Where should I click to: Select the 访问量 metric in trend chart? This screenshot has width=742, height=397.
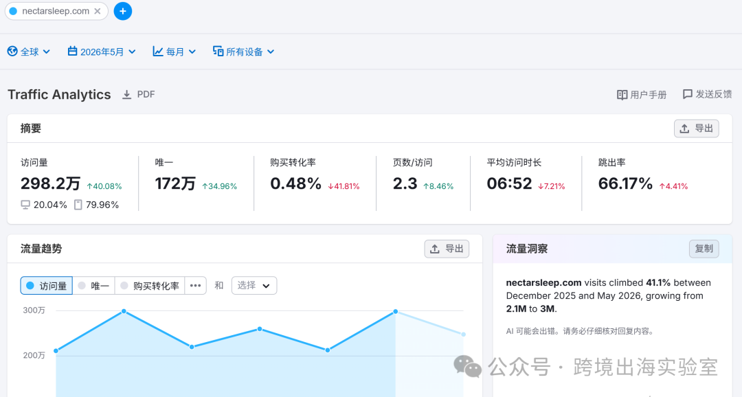click(47, 286)
